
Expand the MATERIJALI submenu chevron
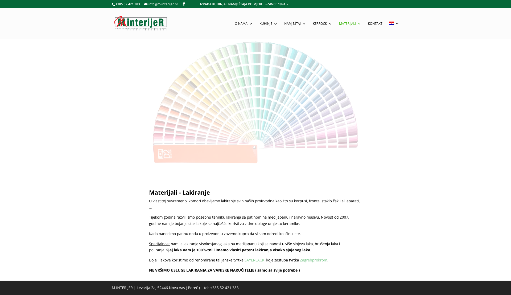(359, 24)
